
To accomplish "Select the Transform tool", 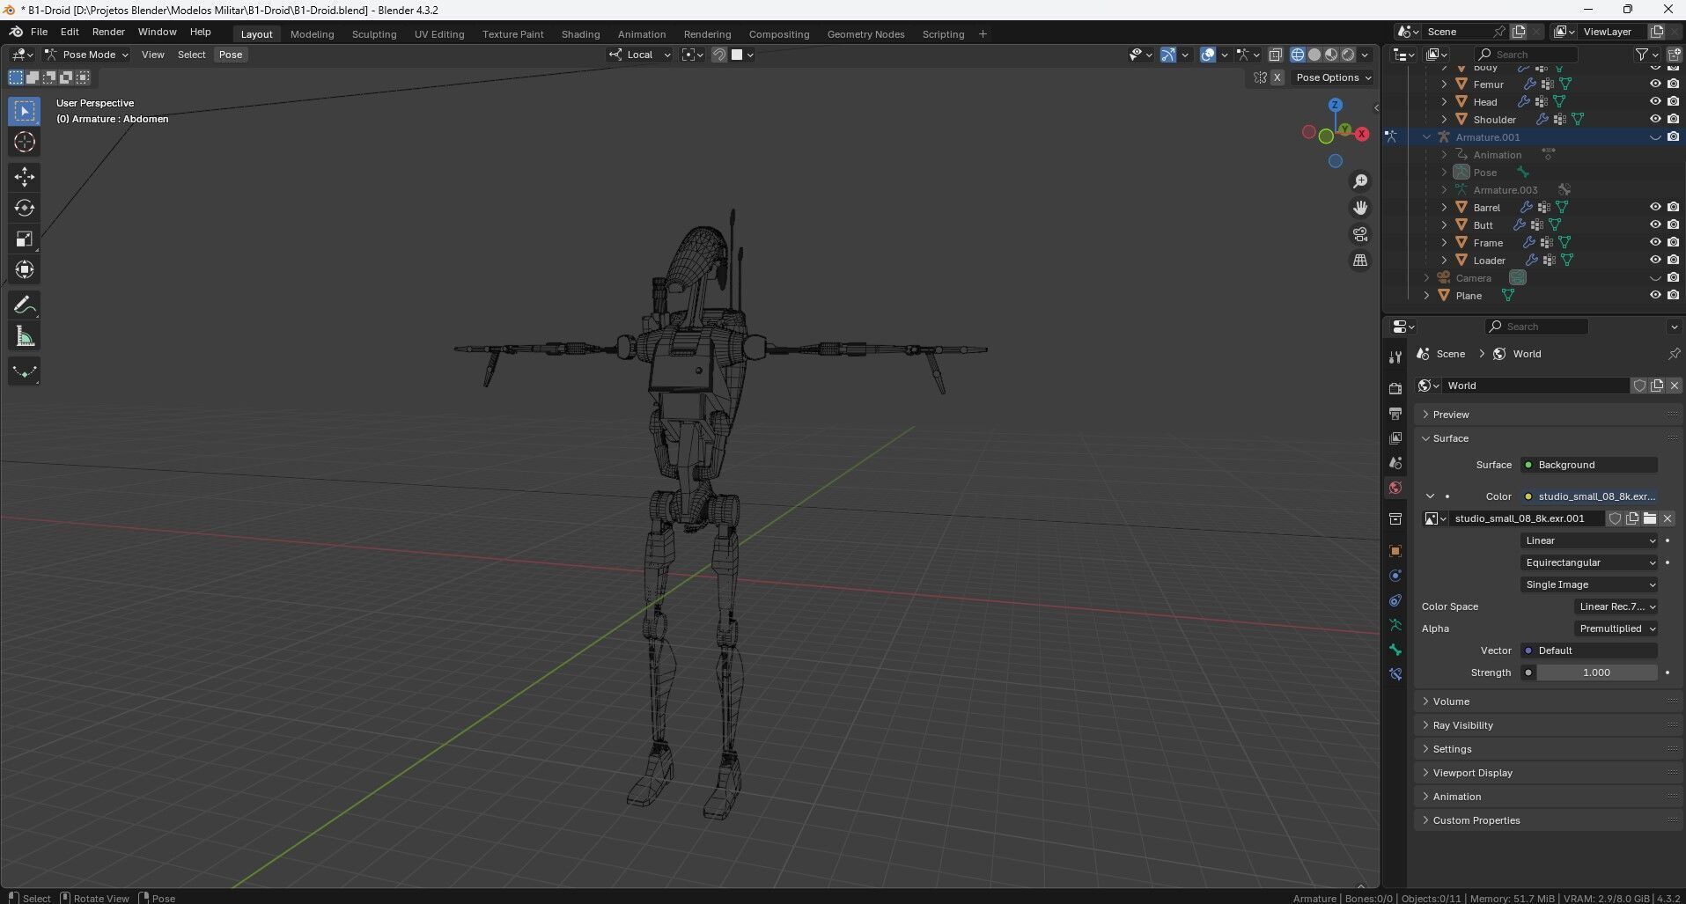I will click(x=24, y=269).
